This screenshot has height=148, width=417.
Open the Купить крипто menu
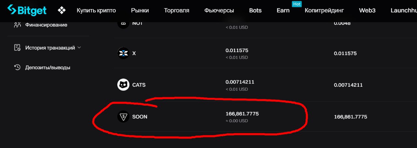coord(96,10)
